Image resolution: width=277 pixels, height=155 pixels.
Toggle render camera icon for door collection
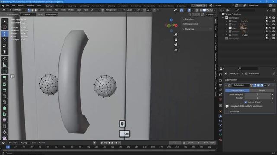tap(274, 28)
